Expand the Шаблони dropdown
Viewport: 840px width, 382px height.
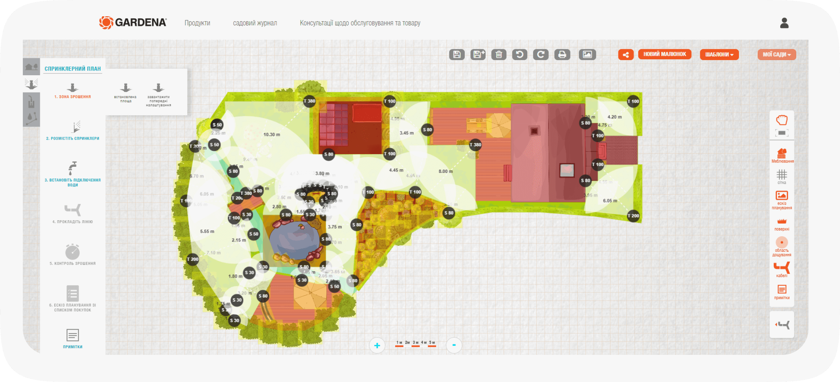tap(719, 55)
